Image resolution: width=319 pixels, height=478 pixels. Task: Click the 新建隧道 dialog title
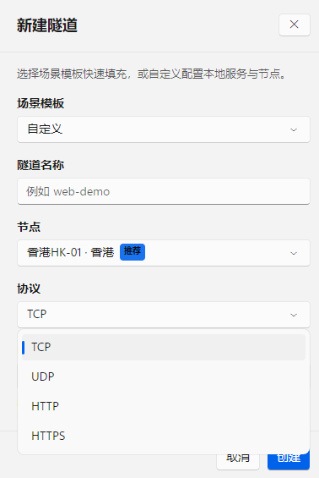(x=47, y=25)
